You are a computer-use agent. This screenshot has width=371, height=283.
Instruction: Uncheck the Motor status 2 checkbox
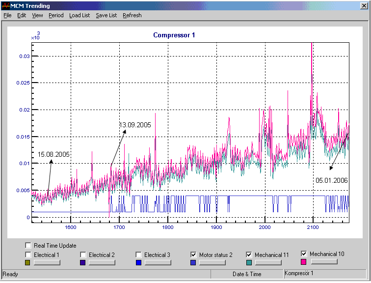click(194, 255)
